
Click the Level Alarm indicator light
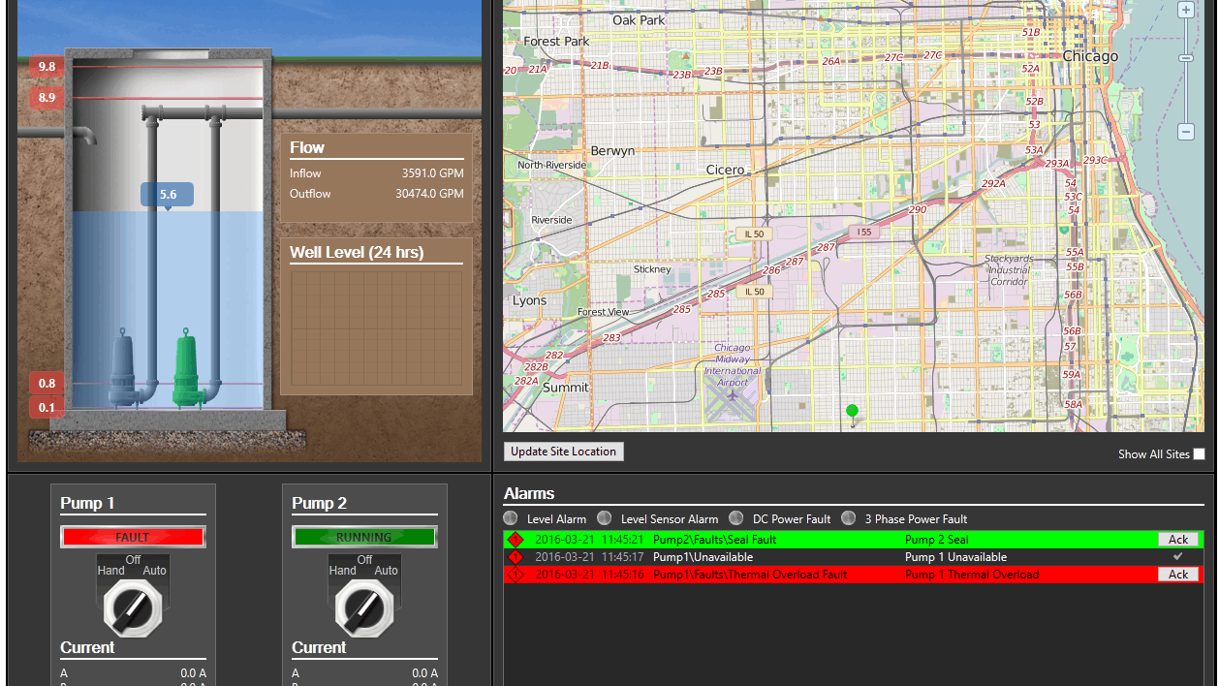pos(511,518)
